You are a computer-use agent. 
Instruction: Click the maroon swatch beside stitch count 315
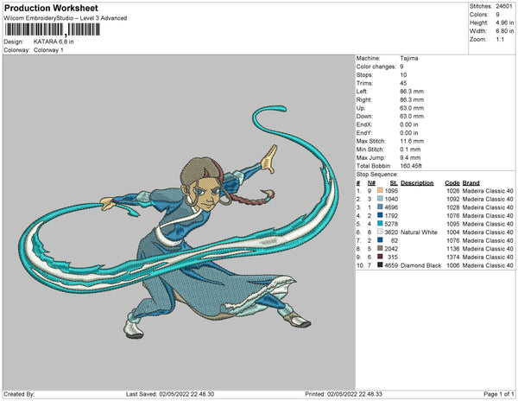point(380,257)
